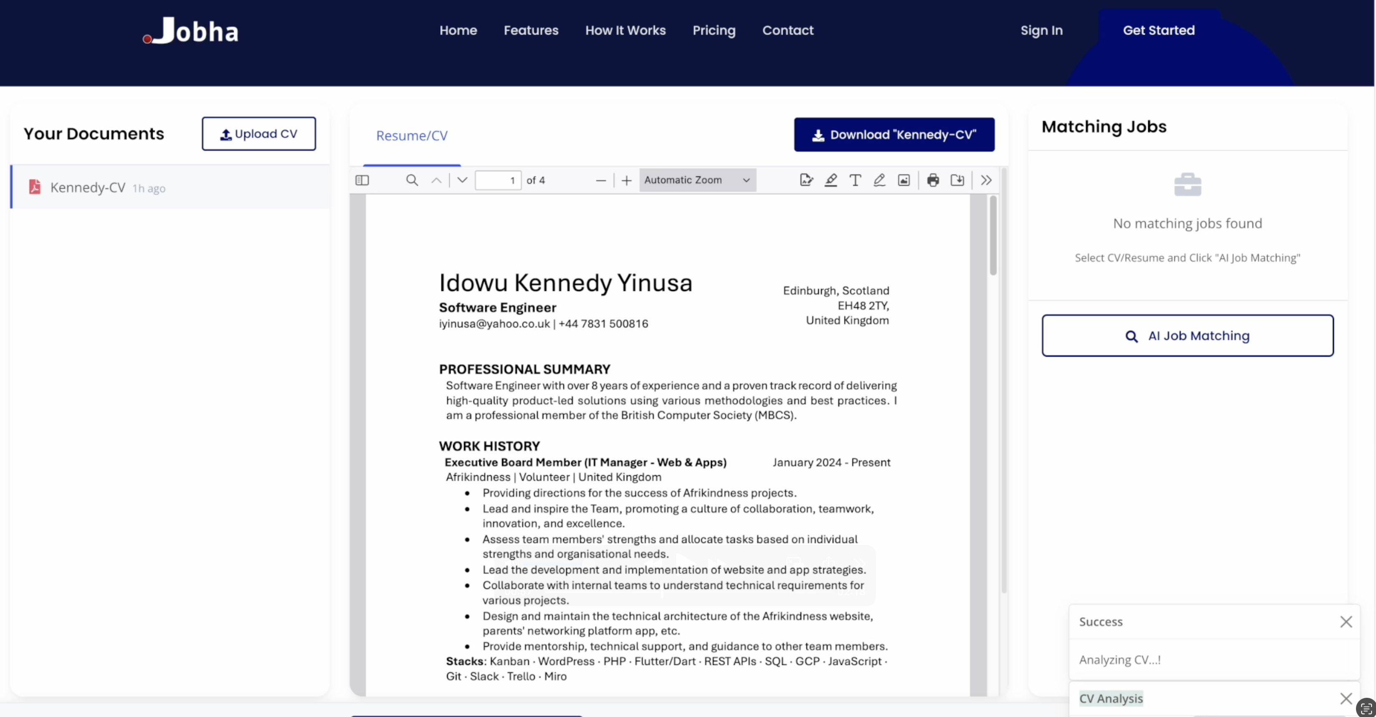Click the Upload CV button
This screenshot has height=717, width=1376.
click(259, 134)
